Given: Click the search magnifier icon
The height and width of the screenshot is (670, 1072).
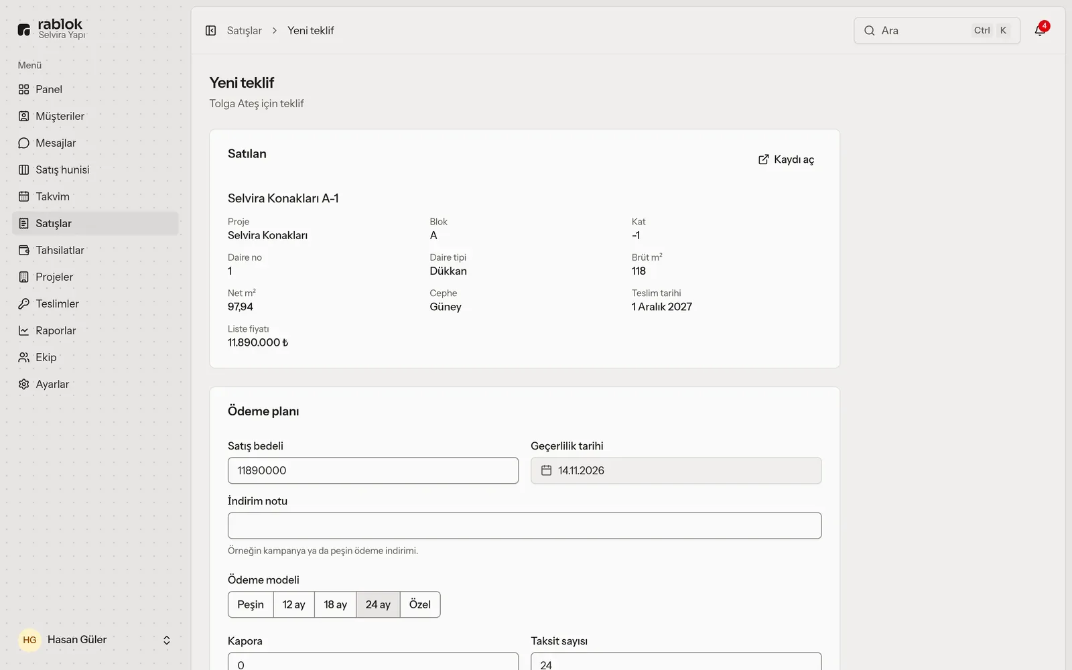Looking at the screenshot, I should 869,31.
